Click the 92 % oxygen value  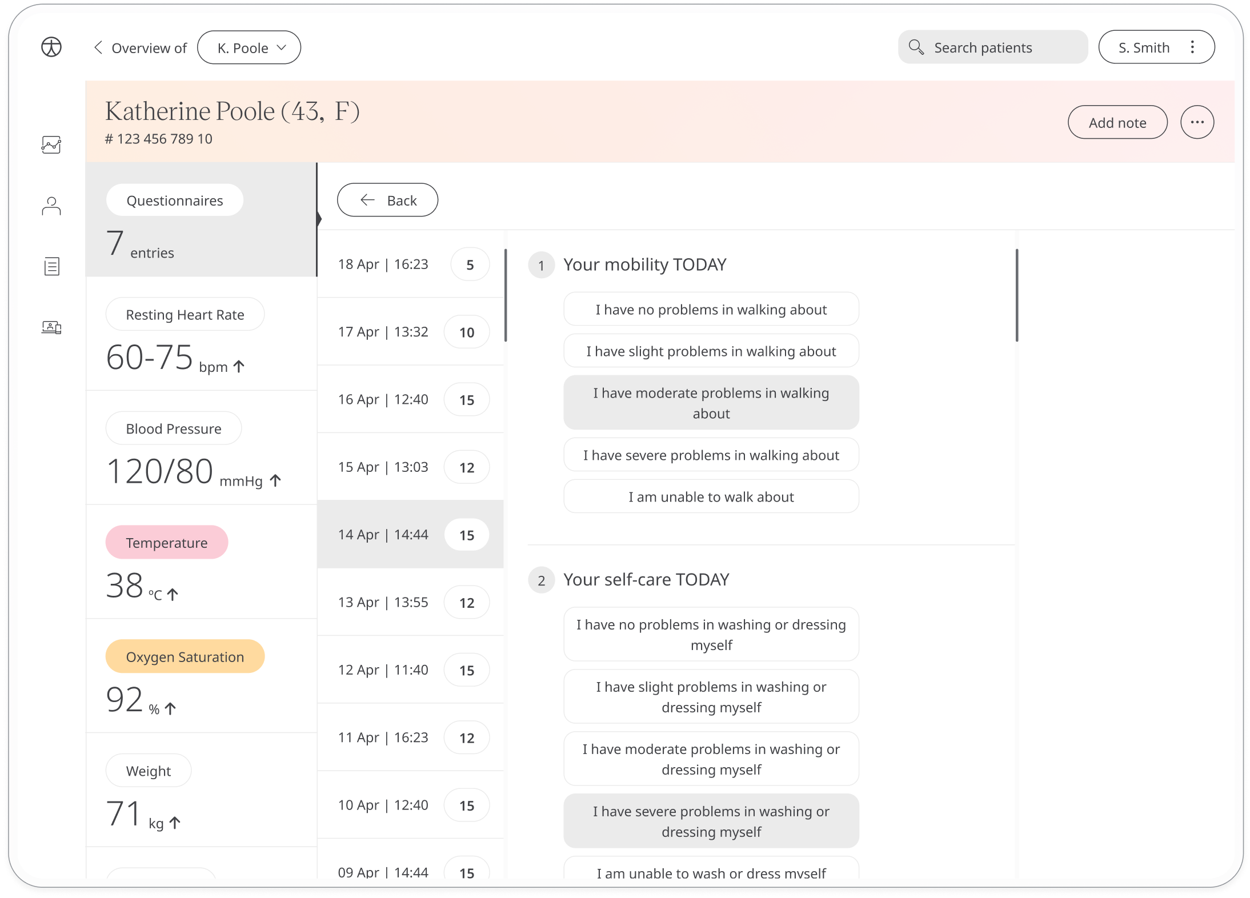point(133,700)
